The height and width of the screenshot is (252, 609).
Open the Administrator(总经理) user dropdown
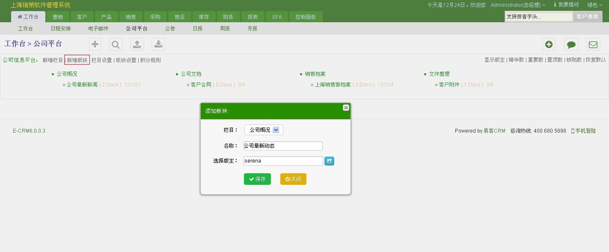tap(518, 5)
